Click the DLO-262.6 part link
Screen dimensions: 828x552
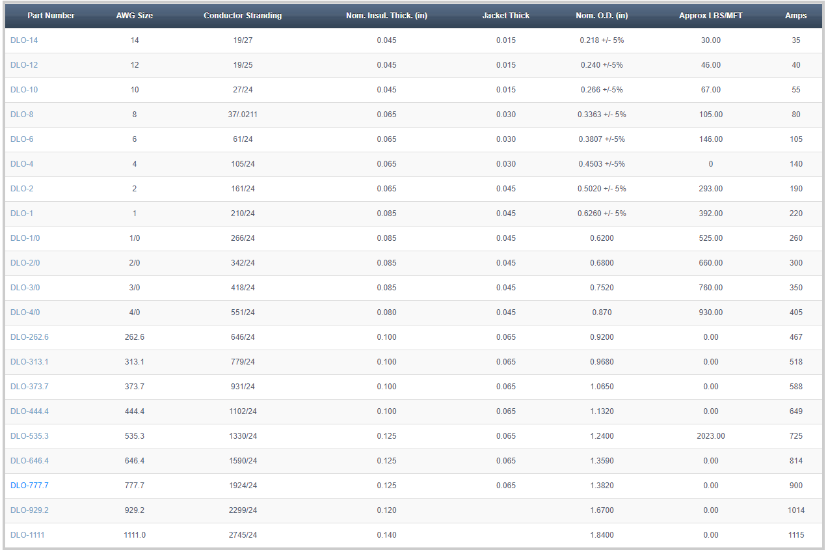tap(29, 337)
